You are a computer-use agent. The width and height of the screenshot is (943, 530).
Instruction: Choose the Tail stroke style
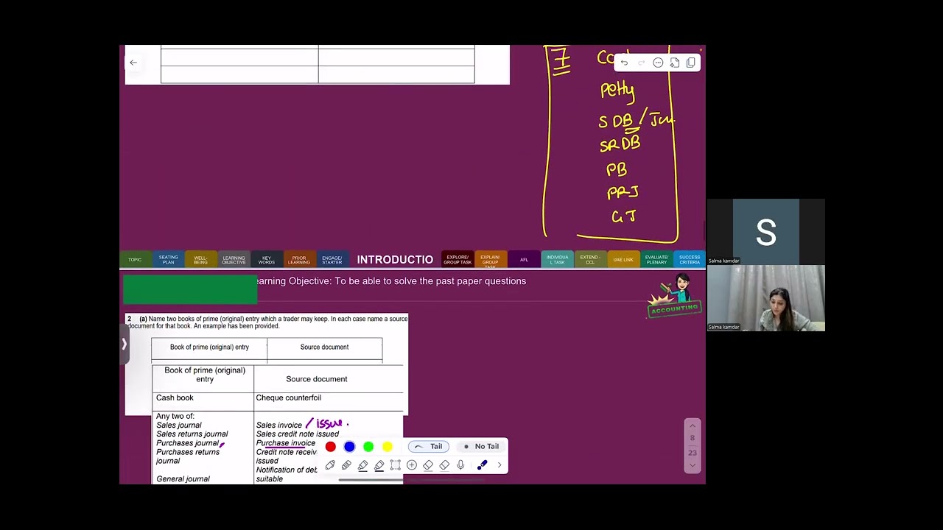click(x=429, y=447)
